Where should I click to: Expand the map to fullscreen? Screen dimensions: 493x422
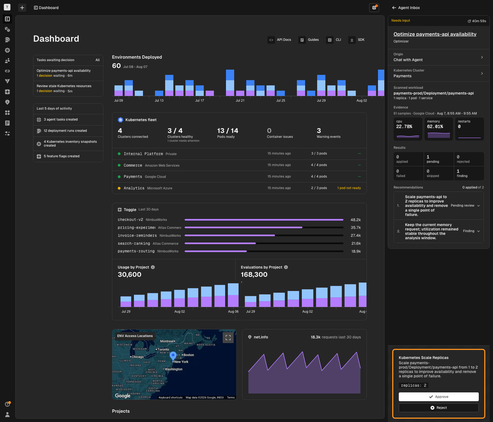click(228, 338)
